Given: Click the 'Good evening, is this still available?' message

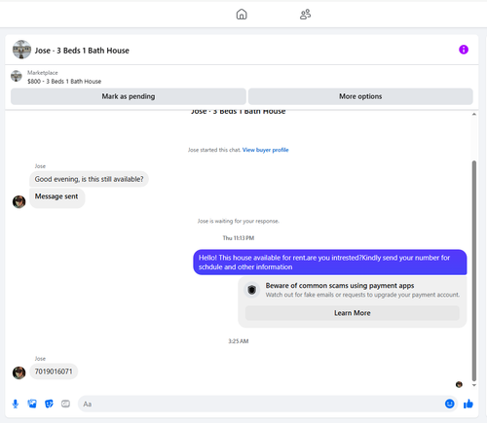Looking at the screenshot, I should click(89, 179).
